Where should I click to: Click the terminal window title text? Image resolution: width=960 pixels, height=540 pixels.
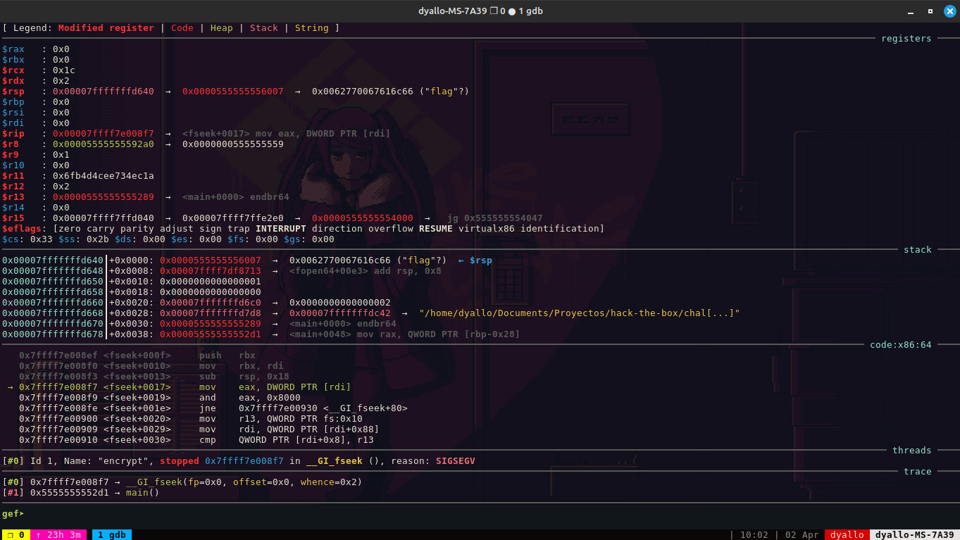(x=480, y=11)
